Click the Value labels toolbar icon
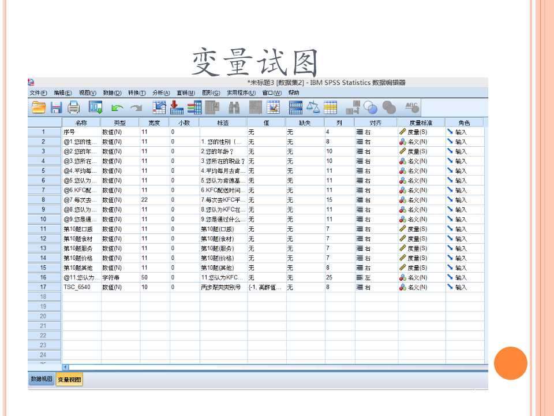554x416 pixels. tap(353, 107)
